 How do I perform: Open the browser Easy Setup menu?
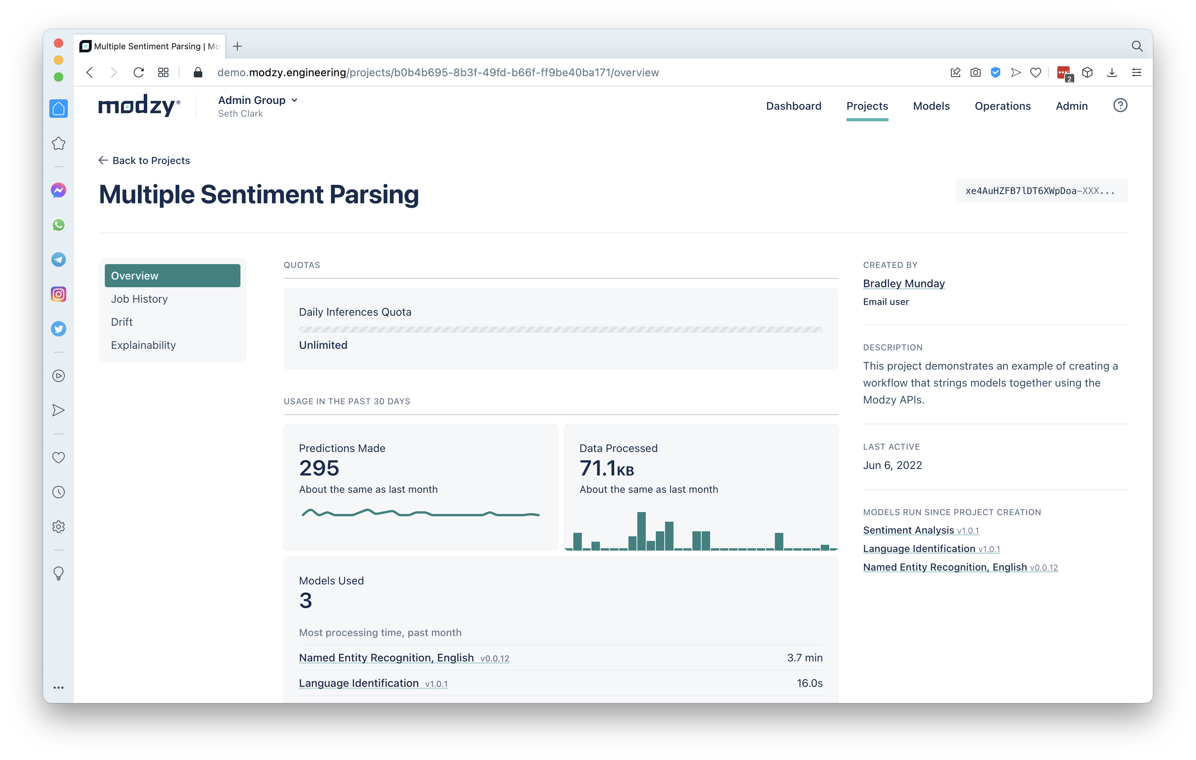tap(1136, 72)
